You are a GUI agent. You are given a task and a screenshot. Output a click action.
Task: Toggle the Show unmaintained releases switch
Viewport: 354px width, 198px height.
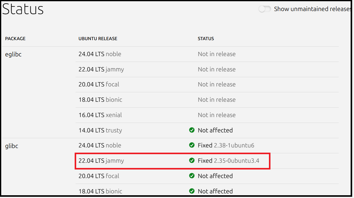click(265, 9)
